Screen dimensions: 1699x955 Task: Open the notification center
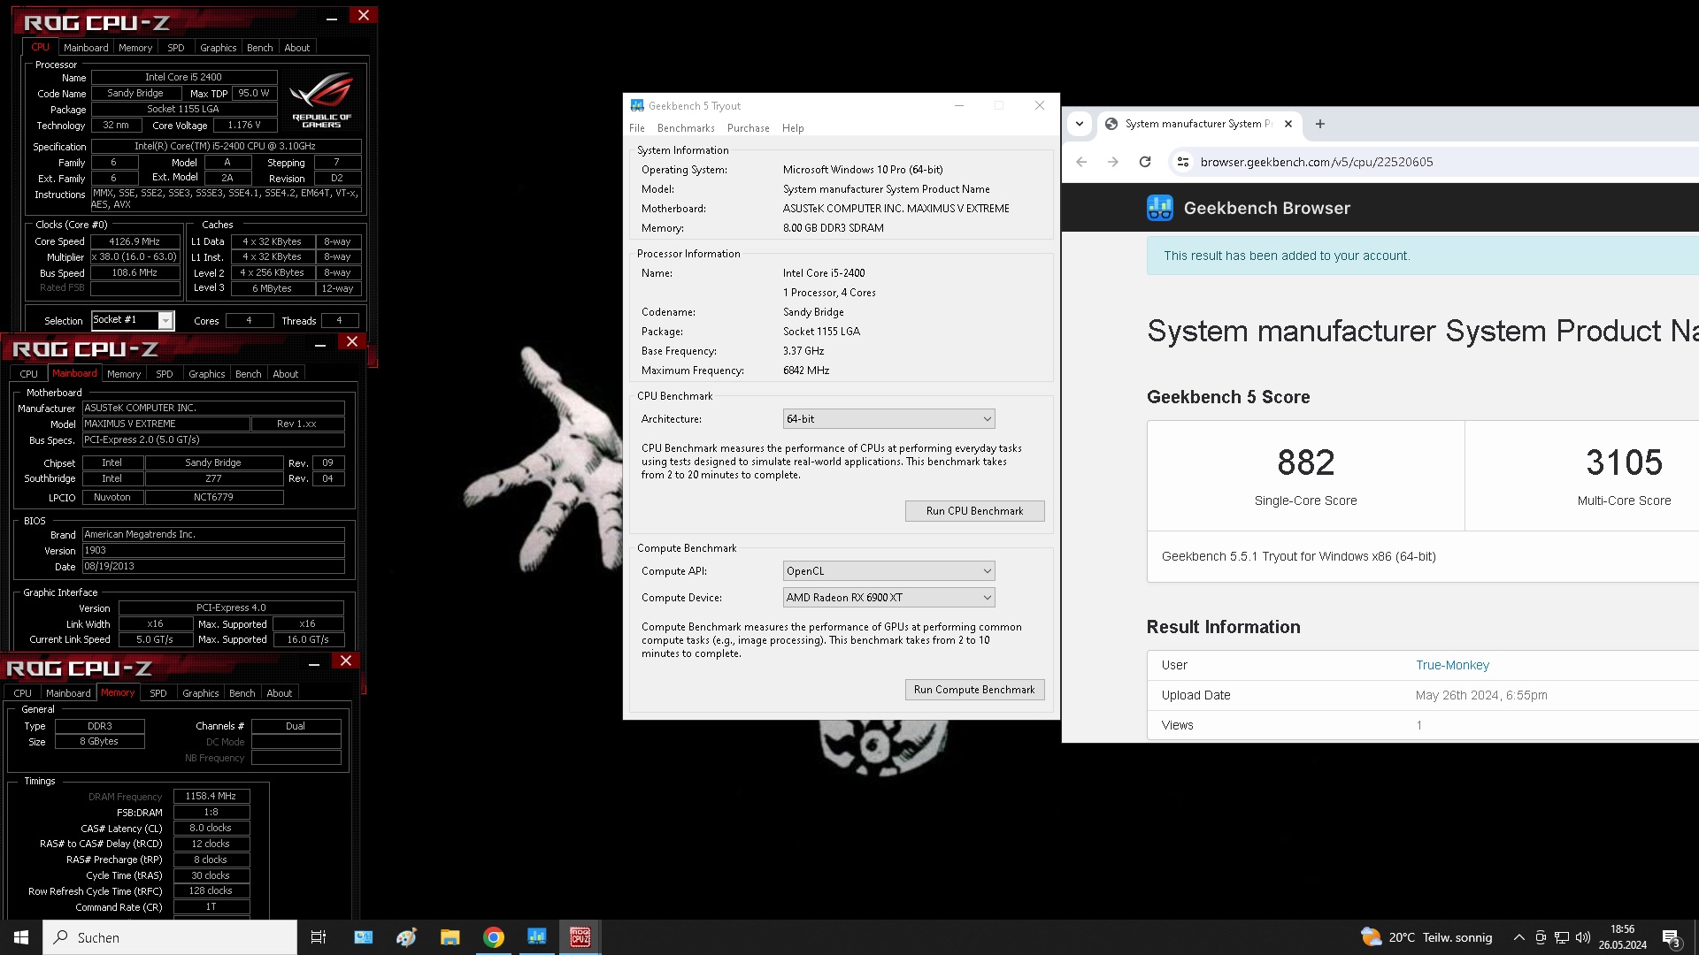click(x=1672, y=937)
